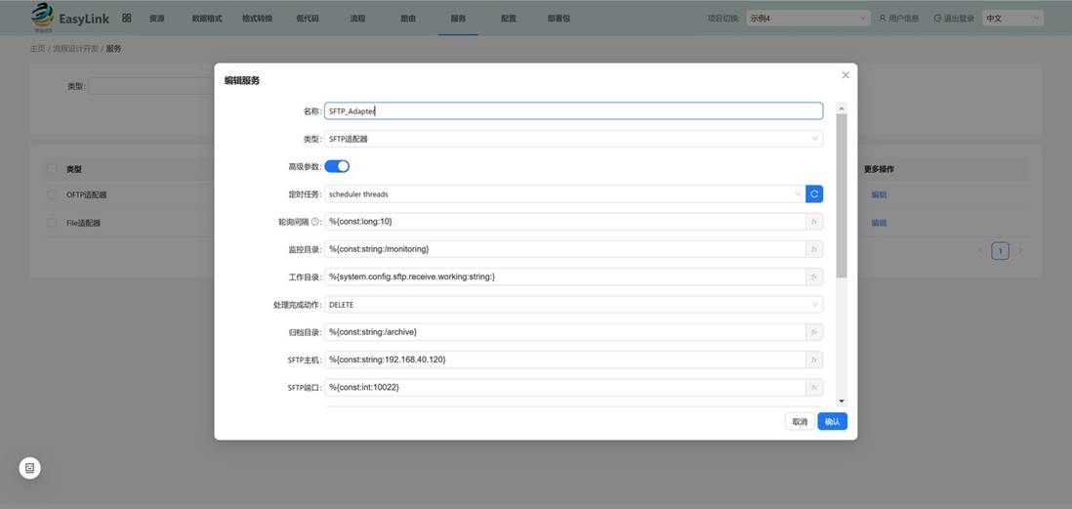Open fx editor for SFTP主机 field
The width and height of the screenshot is (1072, 509).
(x=814, y=360)
